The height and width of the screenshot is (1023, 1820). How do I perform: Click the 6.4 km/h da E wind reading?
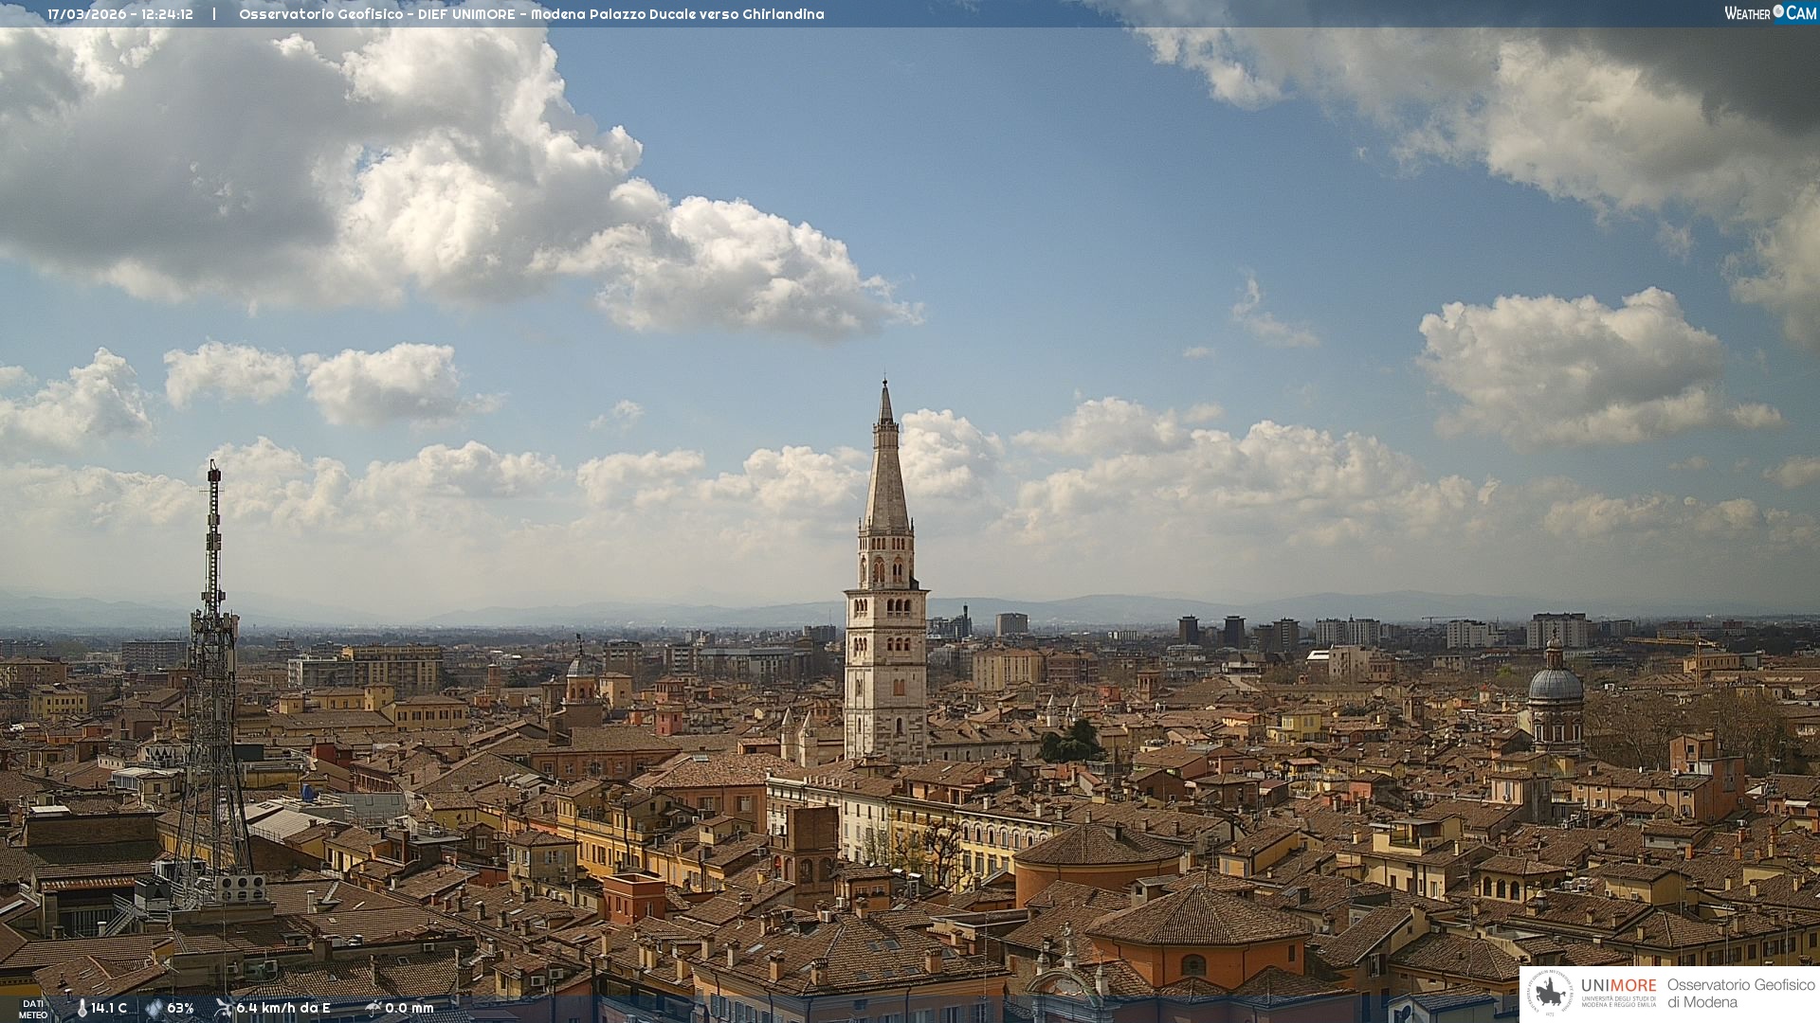[283, 1009]
